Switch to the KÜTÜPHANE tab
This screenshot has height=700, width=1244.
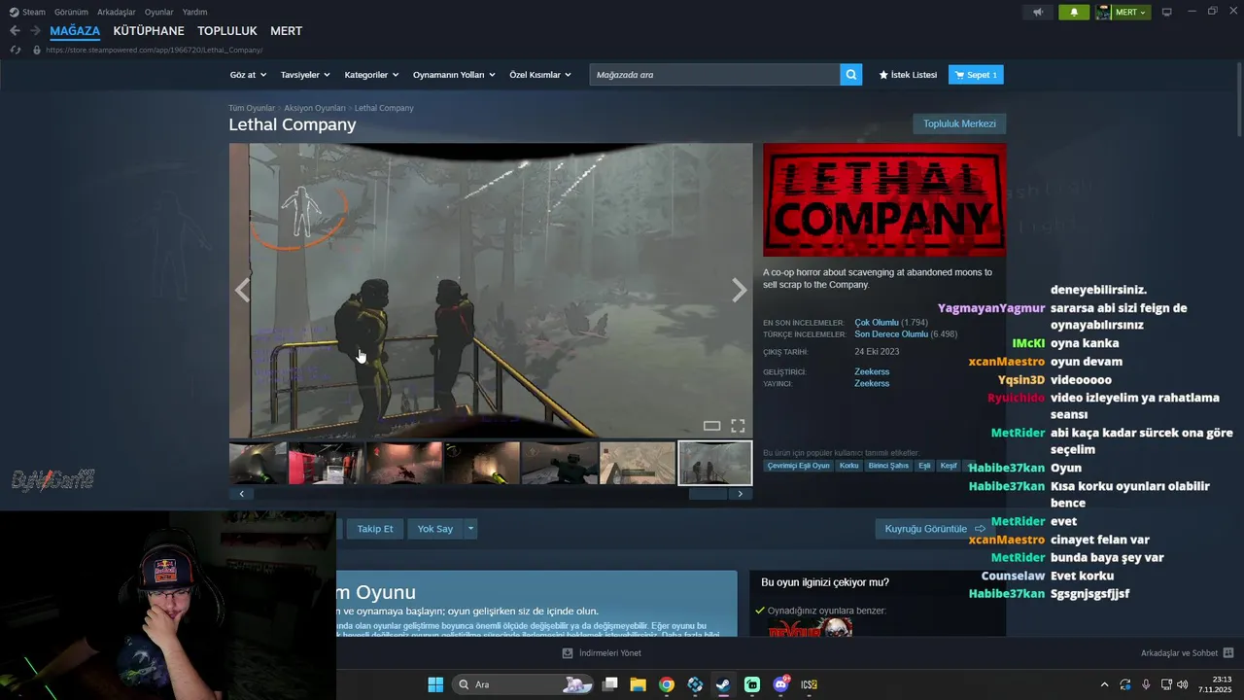click(x=149, y=31)
